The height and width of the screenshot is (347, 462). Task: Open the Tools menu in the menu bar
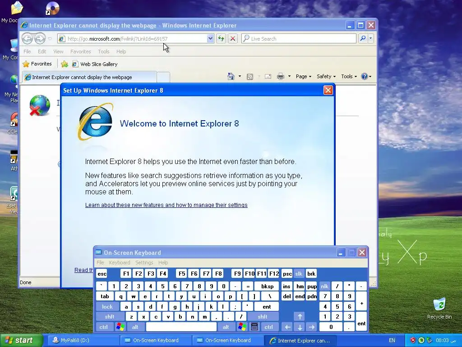(103, 52)
